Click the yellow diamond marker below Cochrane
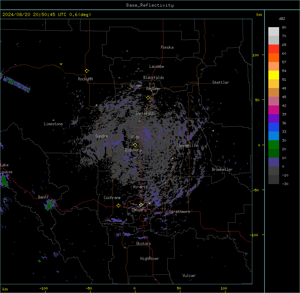Viewport: 300px width, 293px height. click(x=118, y=205)
